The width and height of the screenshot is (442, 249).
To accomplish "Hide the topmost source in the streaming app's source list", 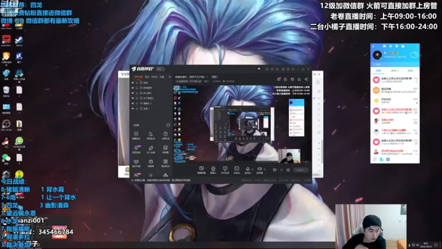I will click(133, 82).
